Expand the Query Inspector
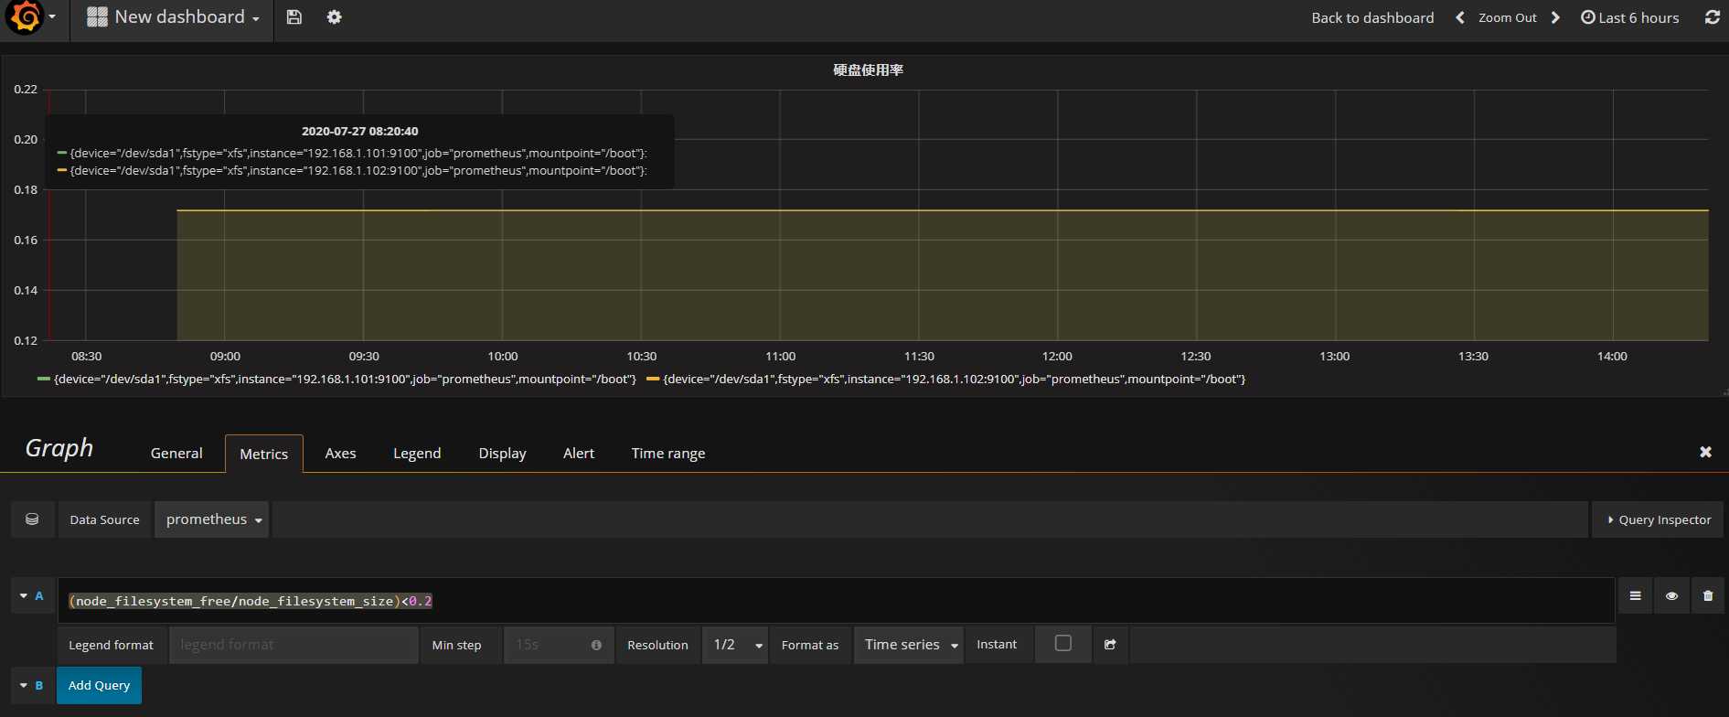Viewport: 1729px width, 717px height. point(1658,519)
